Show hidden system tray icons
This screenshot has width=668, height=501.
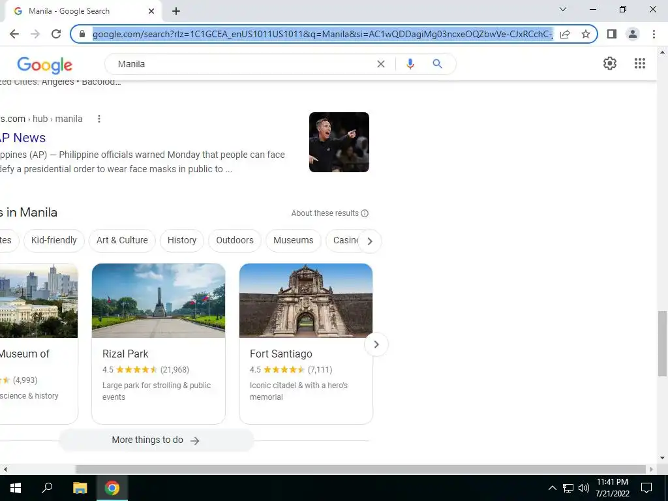point(552,488)
